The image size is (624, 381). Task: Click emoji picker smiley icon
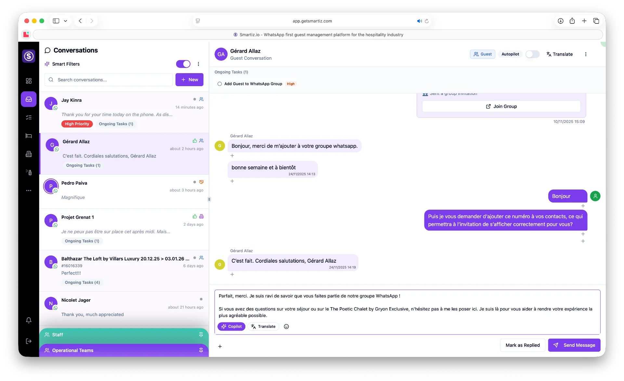[286, 327]
